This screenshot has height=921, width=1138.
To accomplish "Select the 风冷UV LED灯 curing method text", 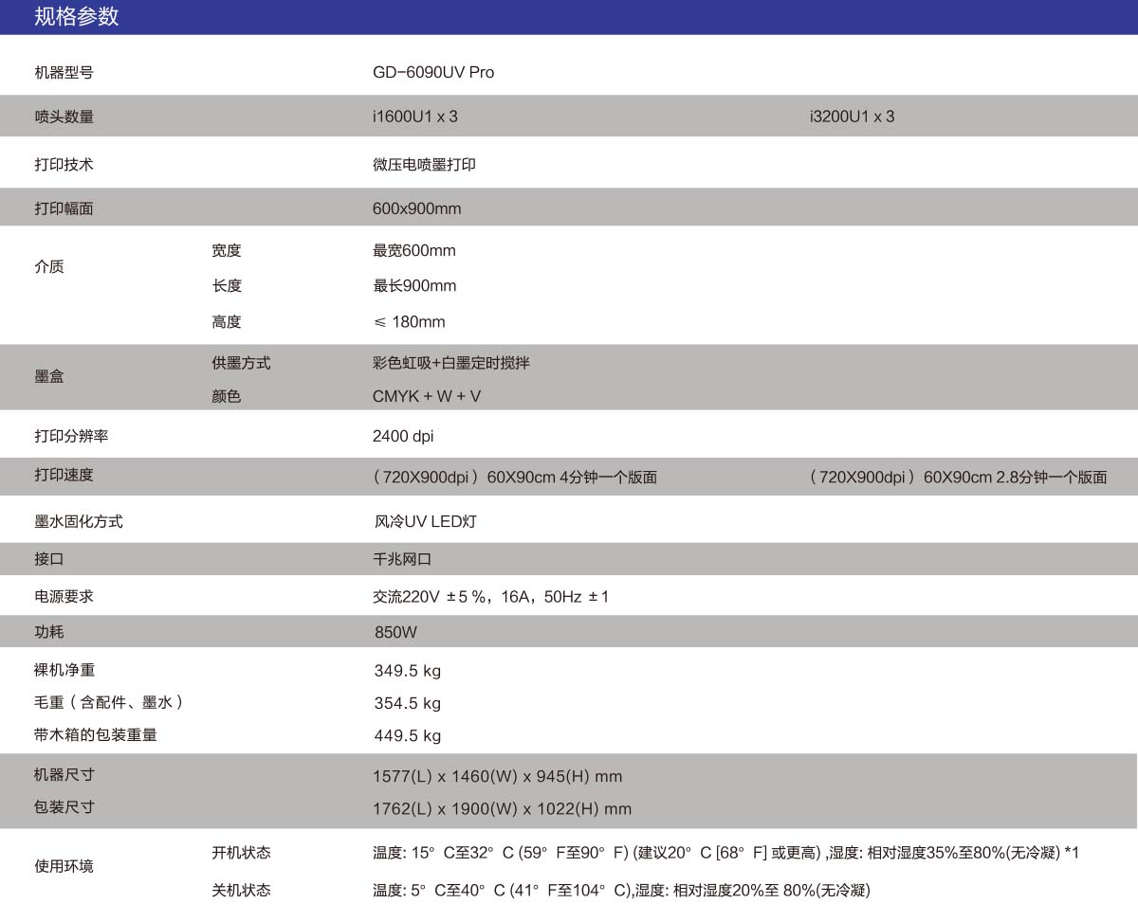I will 425,521.
